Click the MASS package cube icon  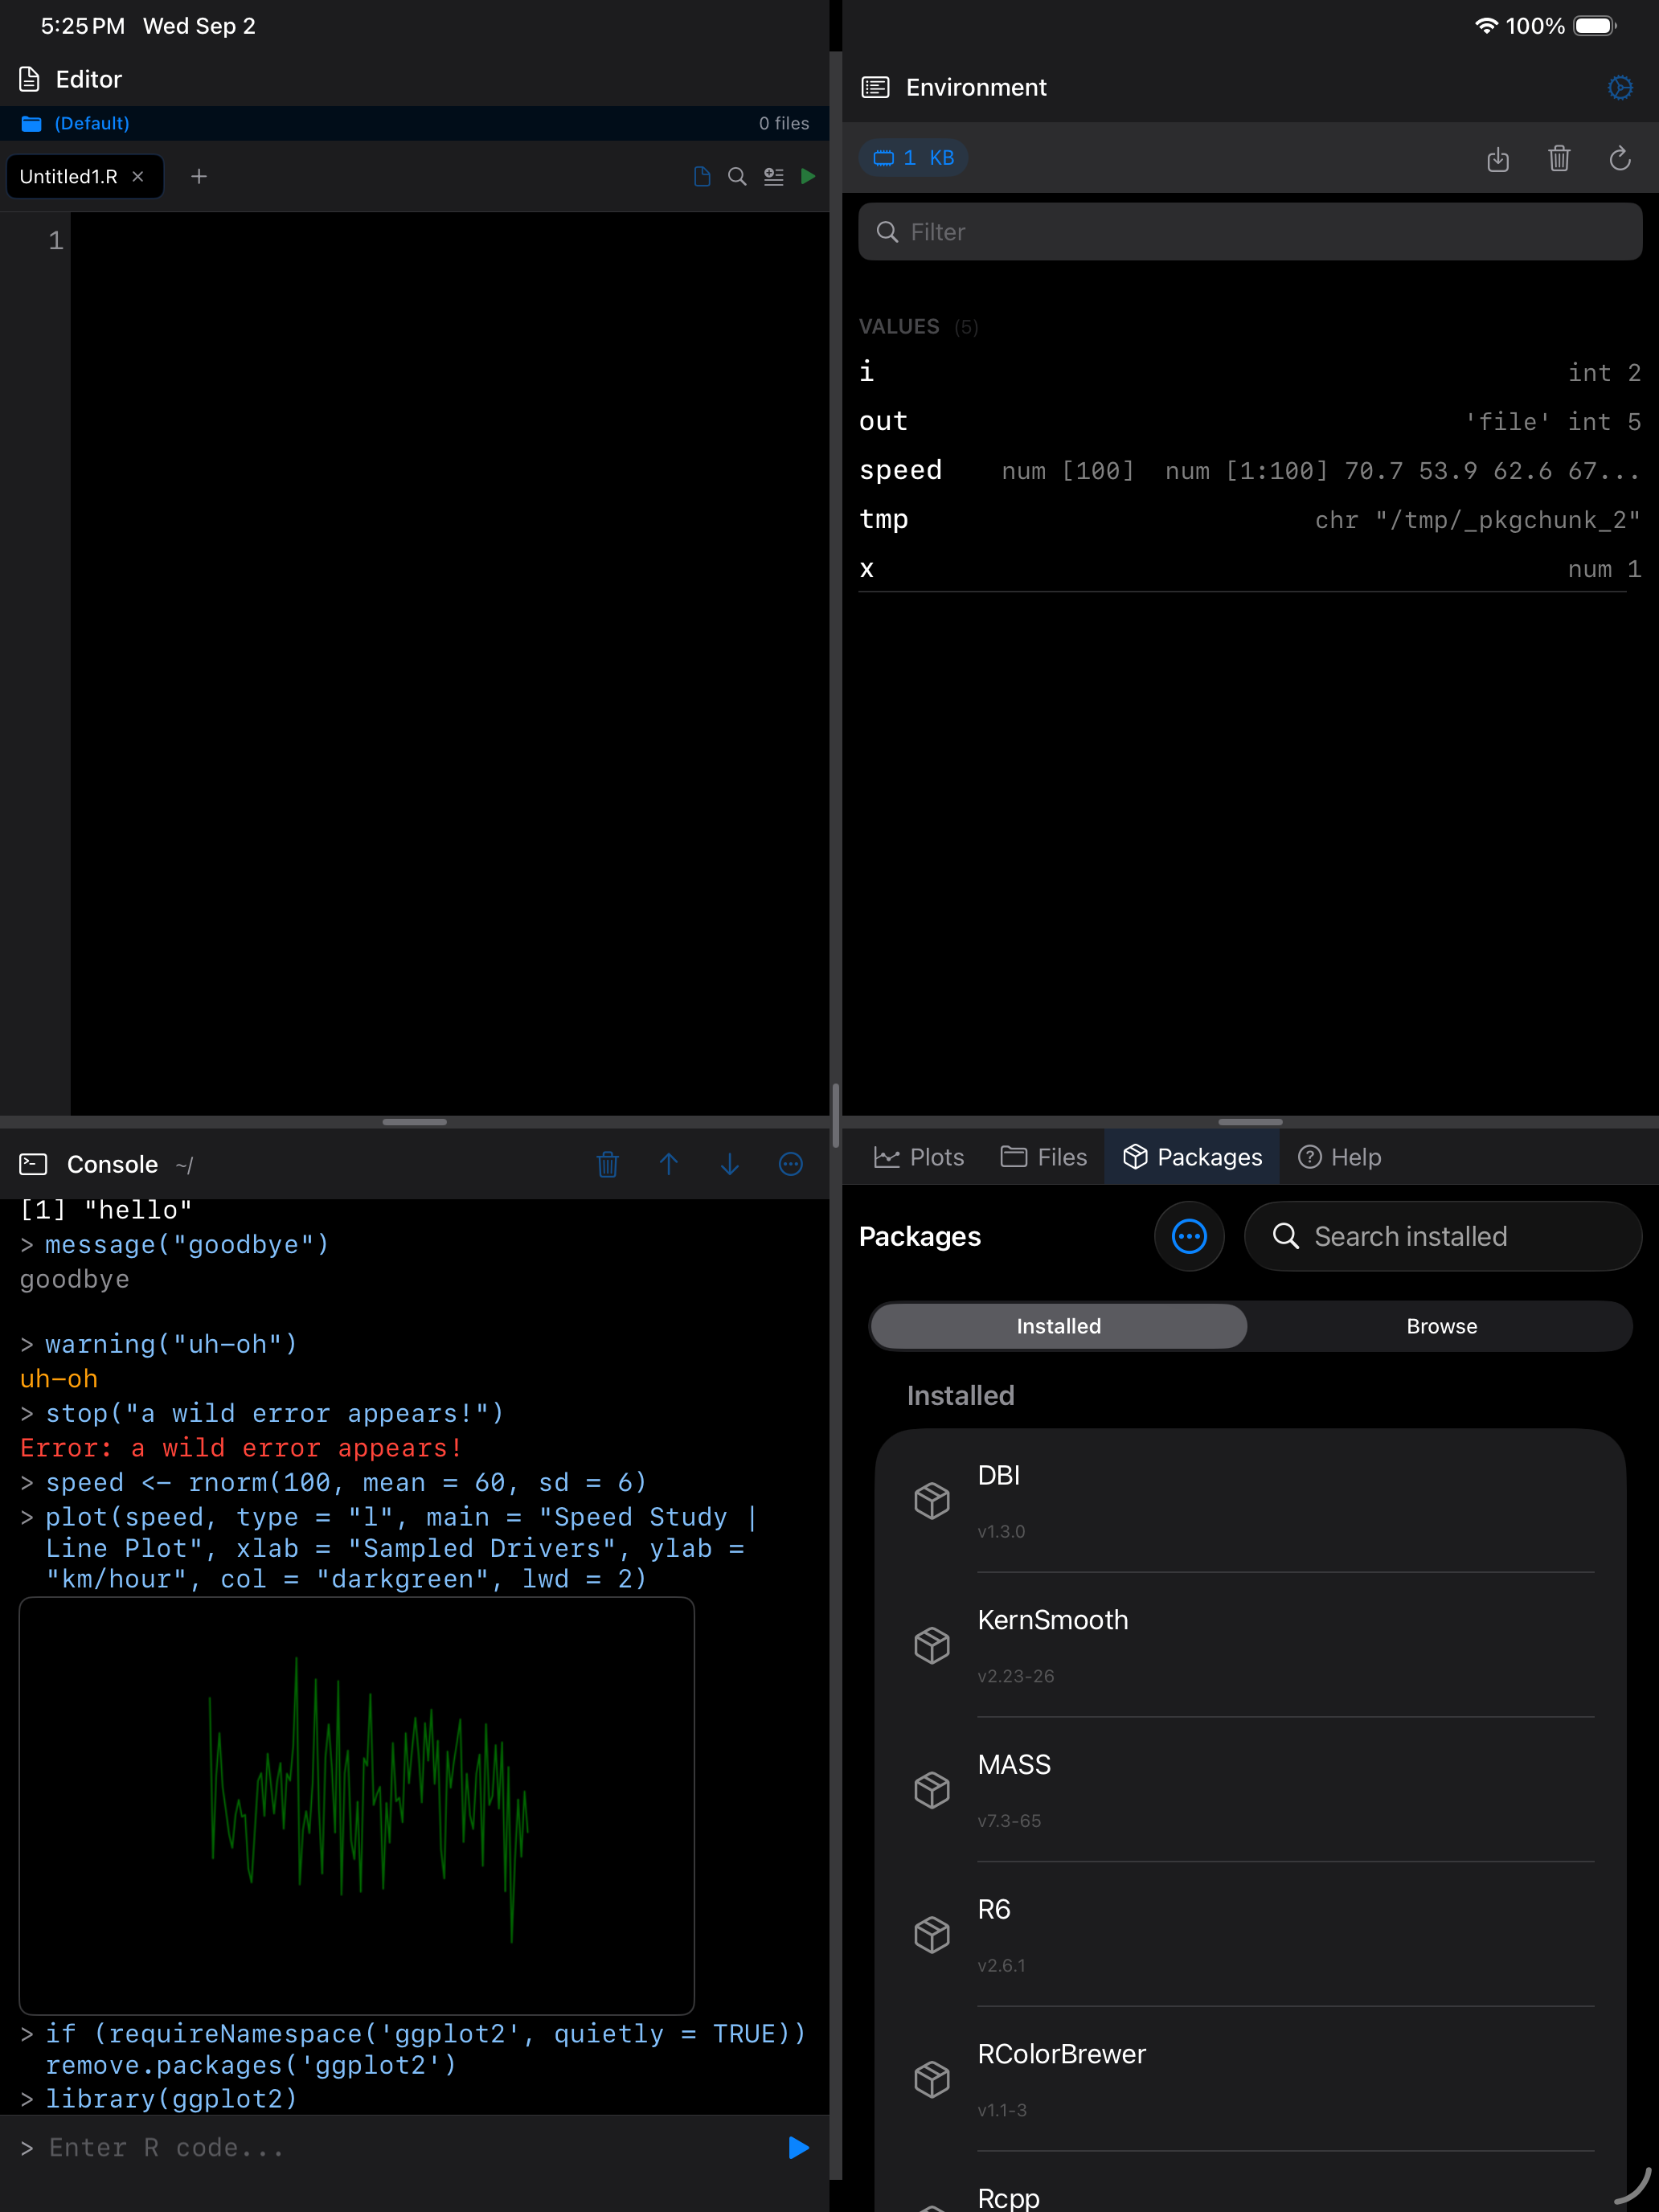point(932,1790)
